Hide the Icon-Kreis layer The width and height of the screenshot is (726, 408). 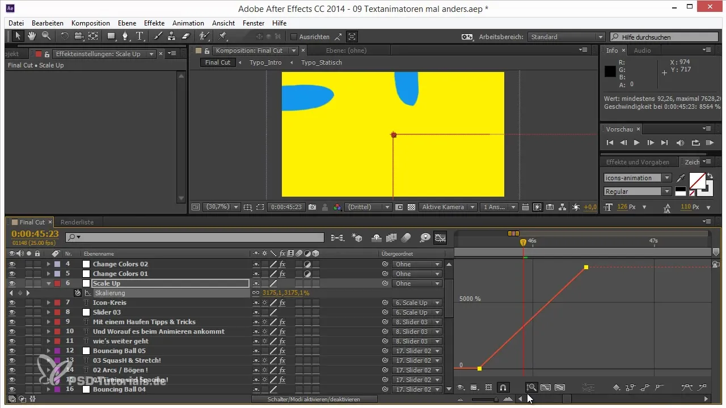12,303
